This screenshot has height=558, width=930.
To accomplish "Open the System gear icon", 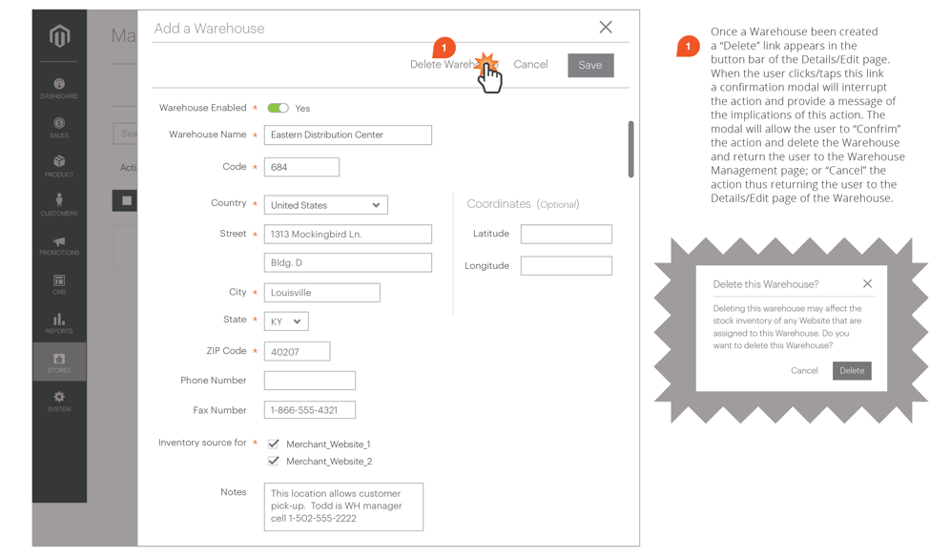I will coord(59,399).
